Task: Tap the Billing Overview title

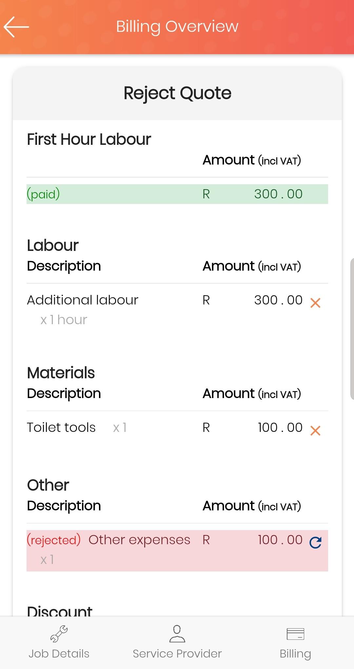Action: [177, 27]
